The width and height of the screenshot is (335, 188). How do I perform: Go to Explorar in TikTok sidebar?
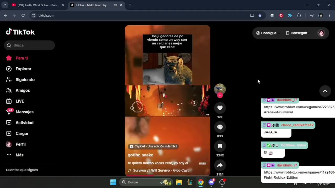(19, 69)
